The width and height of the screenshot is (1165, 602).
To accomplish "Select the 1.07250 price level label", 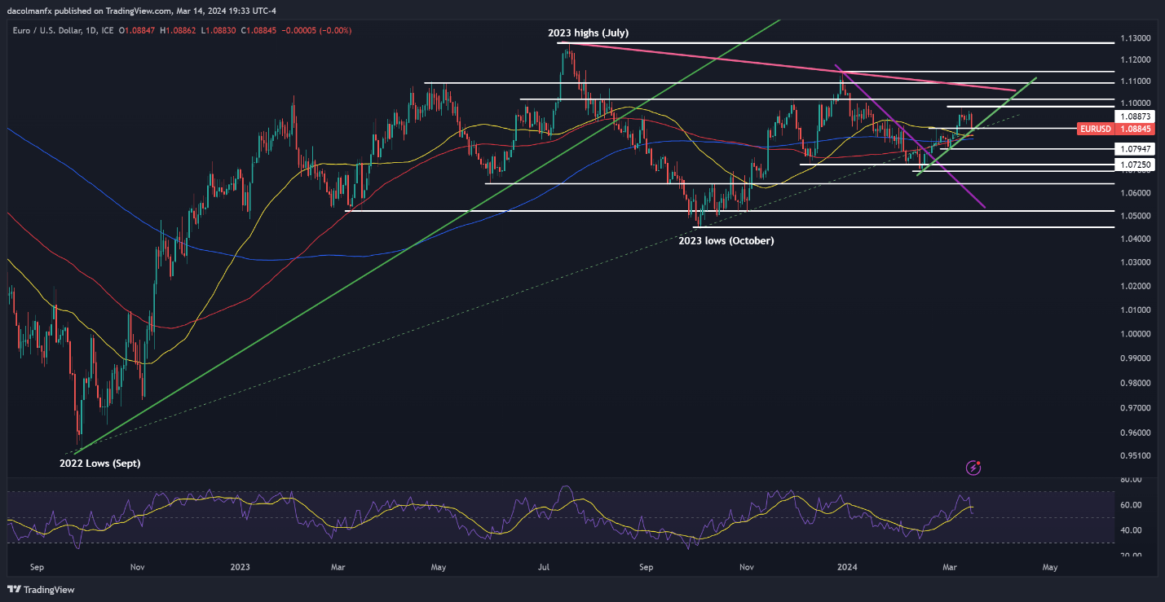I will [1134, 165].
